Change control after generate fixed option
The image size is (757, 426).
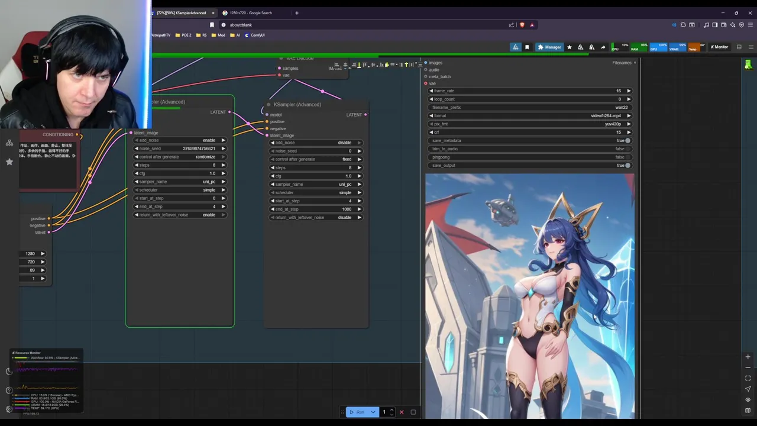316,159
